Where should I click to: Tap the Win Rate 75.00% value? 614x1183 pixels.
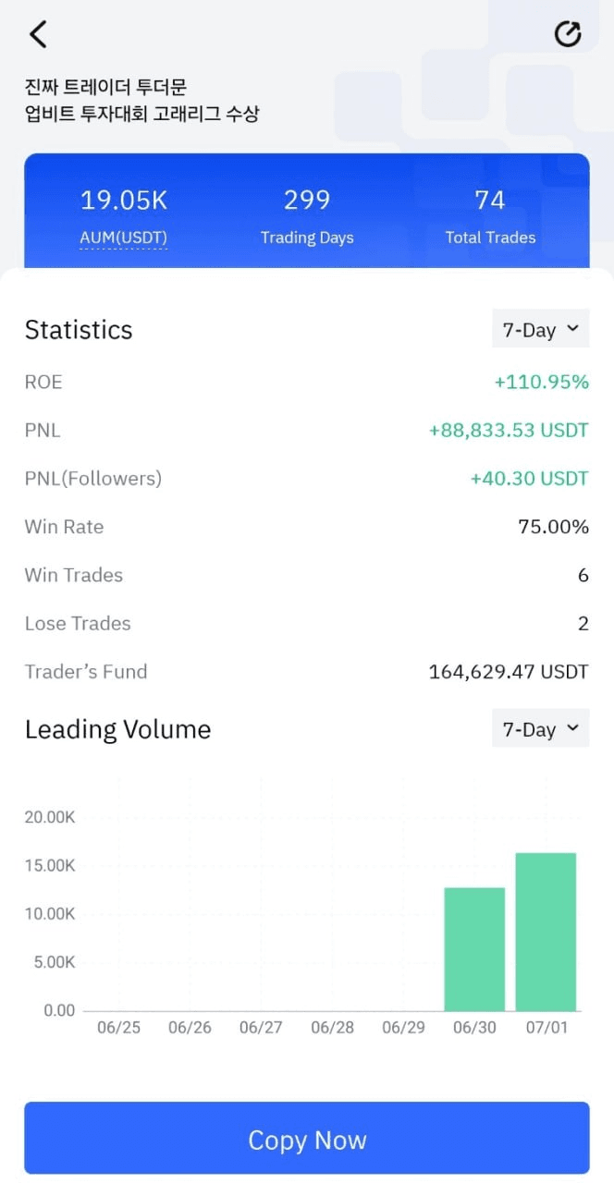pos(553,527)
